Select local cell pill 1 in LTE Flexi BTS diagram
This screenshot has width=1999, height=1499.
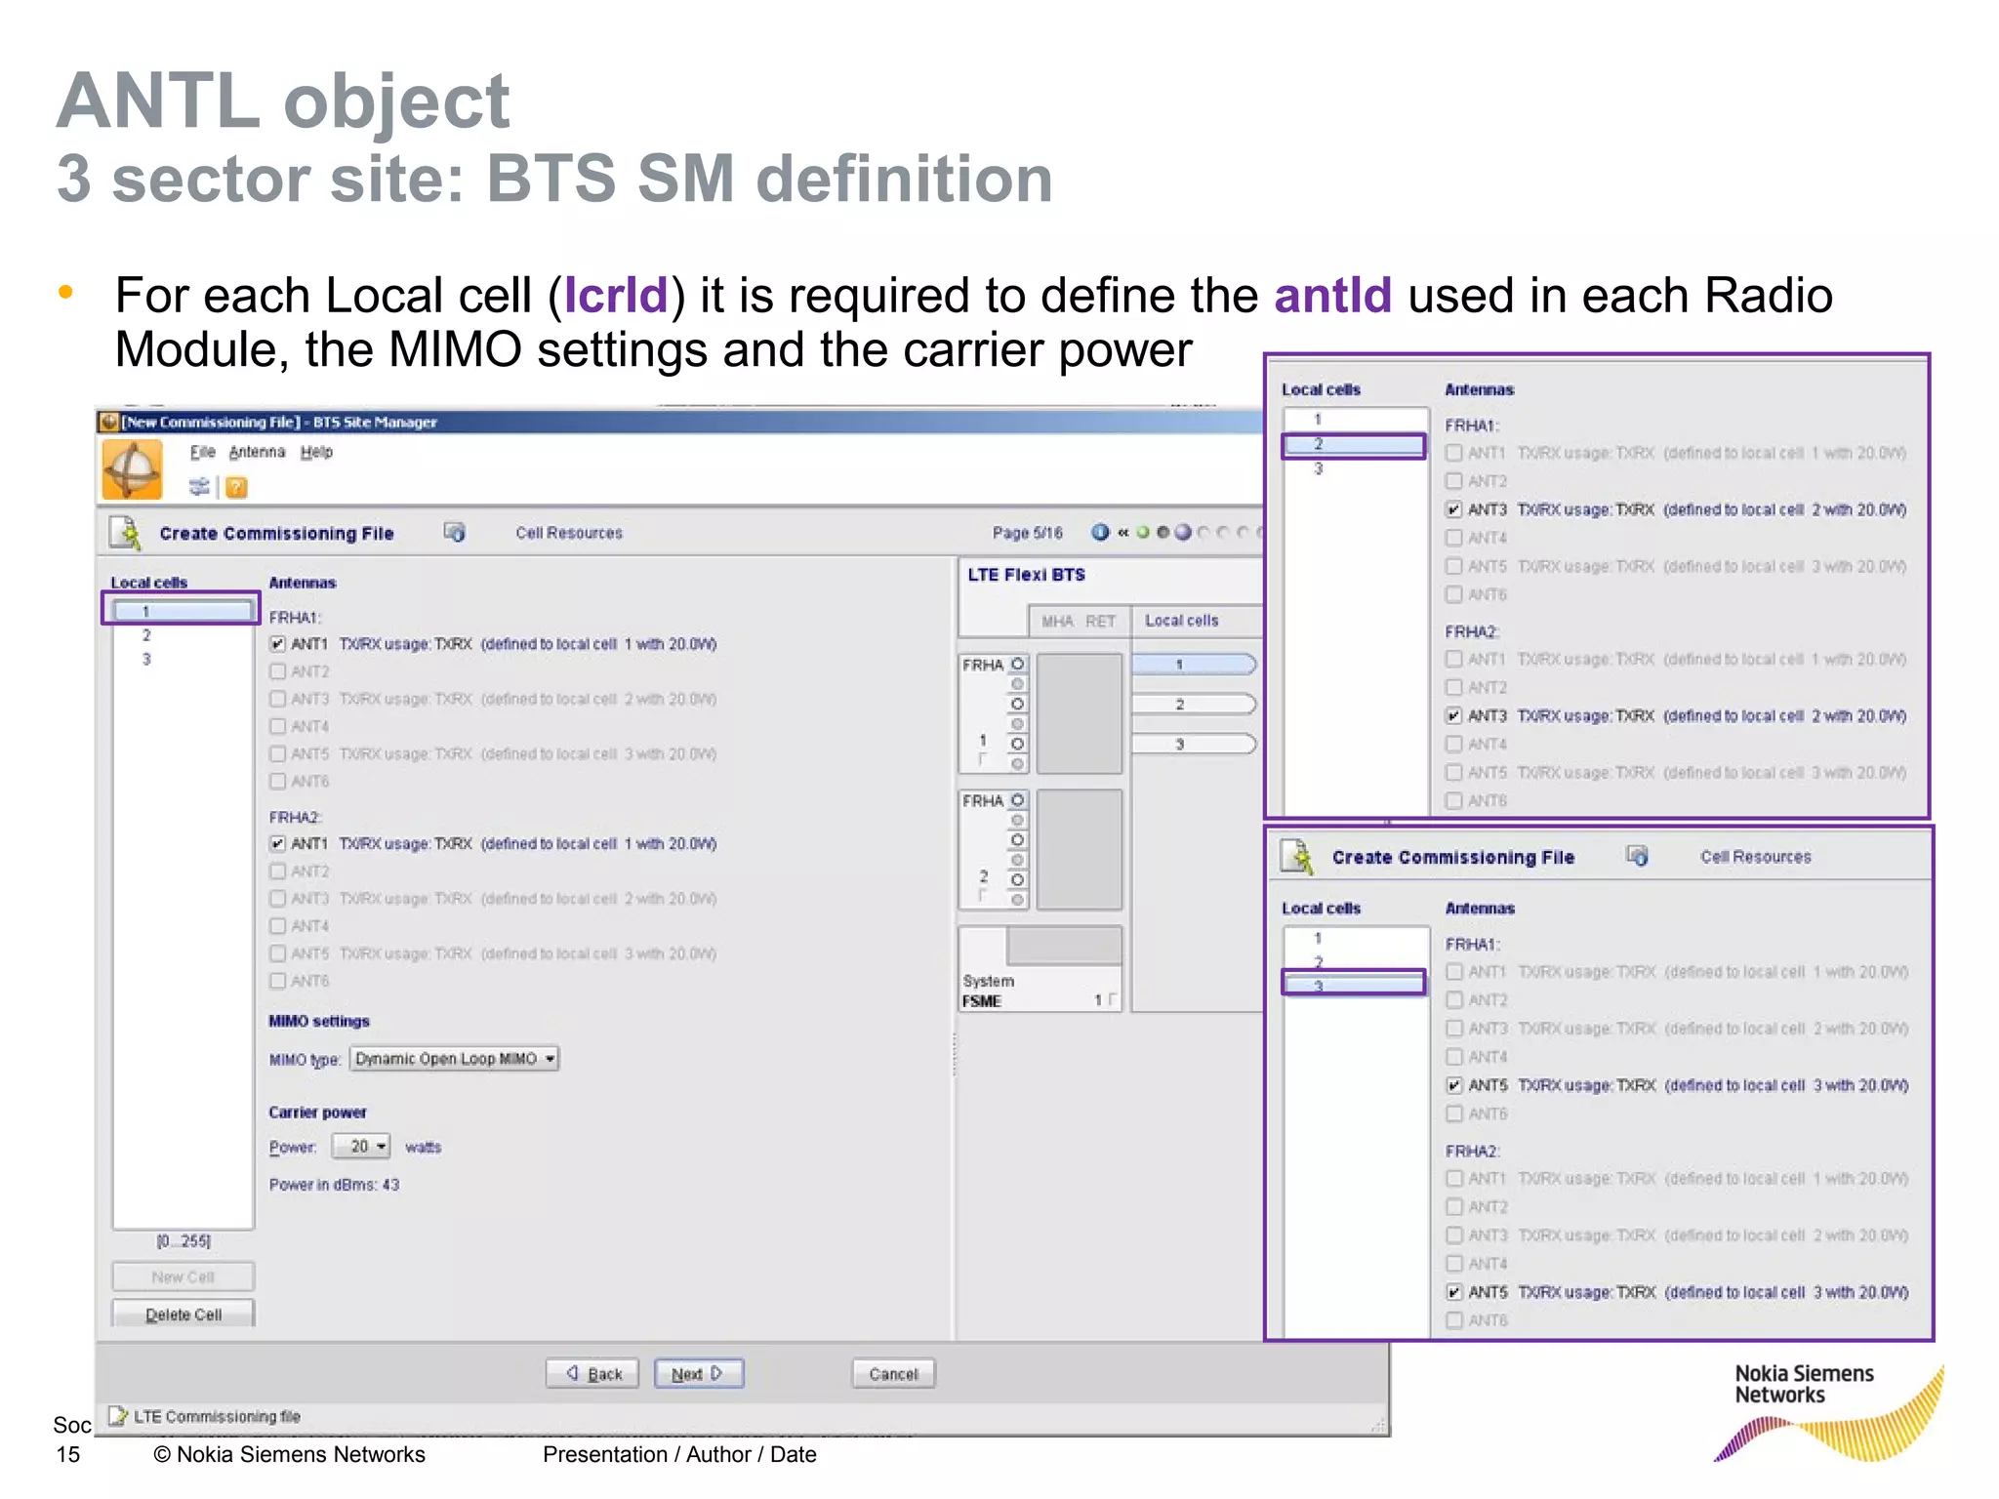[x=1193, y=665]
